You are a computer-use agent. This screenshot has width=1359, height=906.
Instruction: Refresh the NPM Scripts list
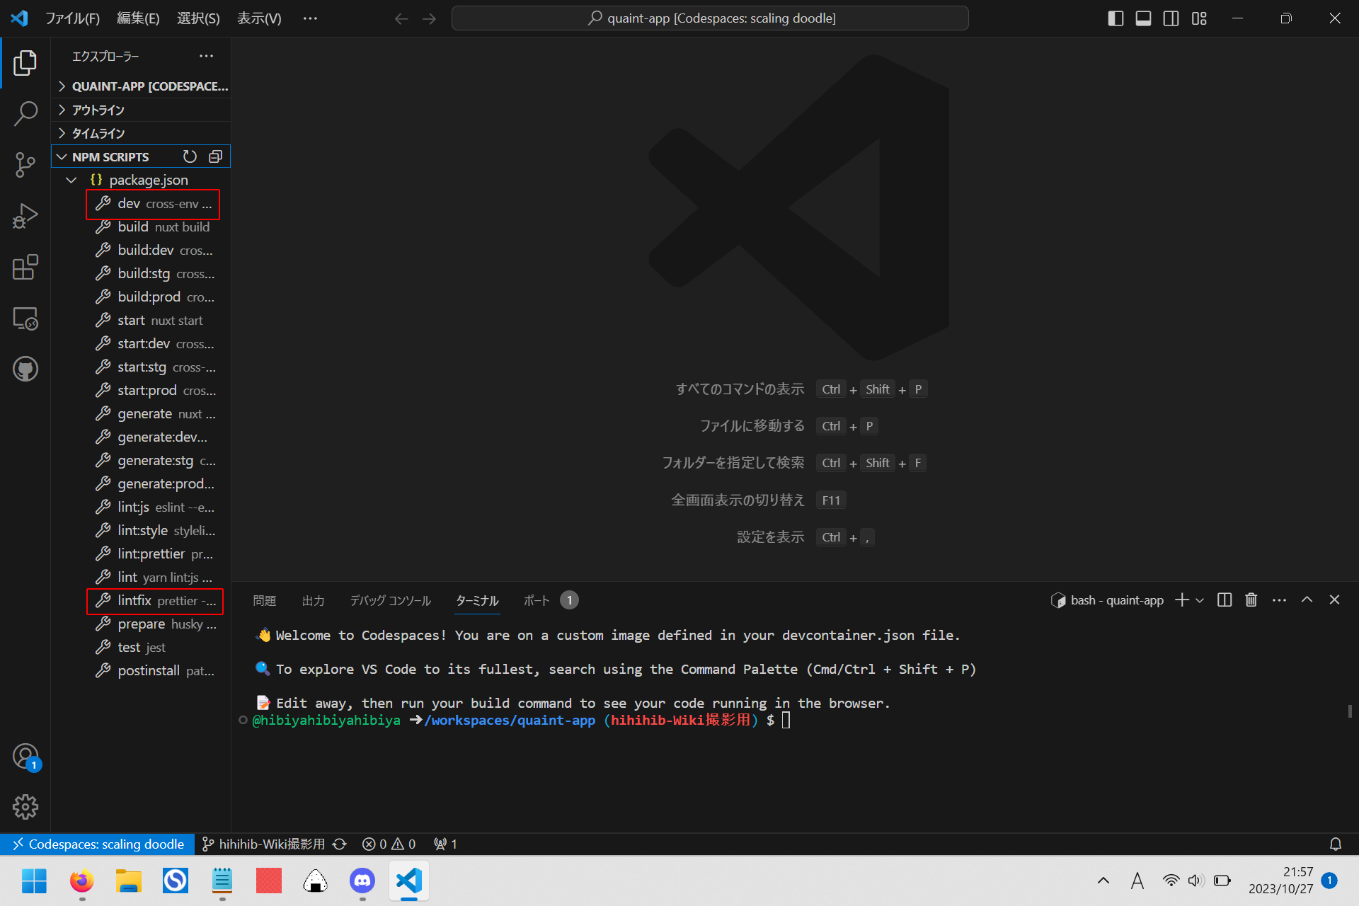tap(190, 156)
